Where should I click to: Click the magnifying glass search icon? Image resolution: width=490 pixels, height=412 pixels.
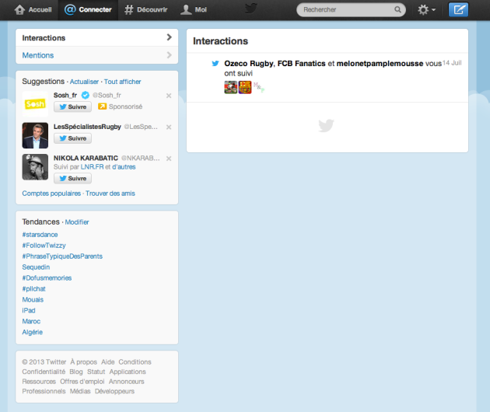397,9
